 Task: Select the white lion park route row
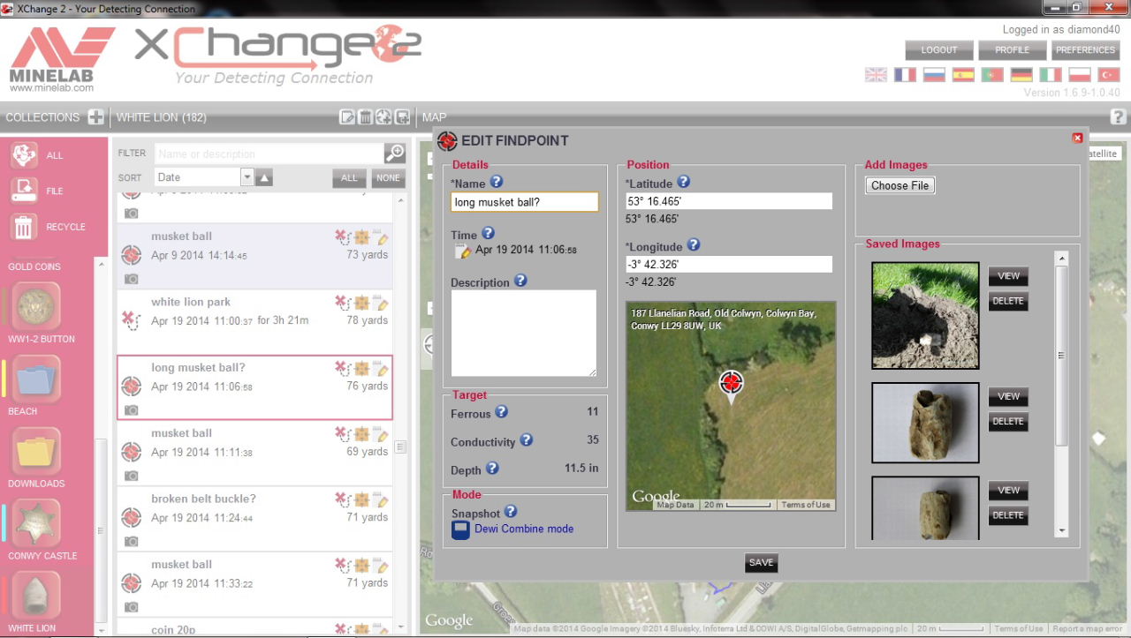(254, 322)
